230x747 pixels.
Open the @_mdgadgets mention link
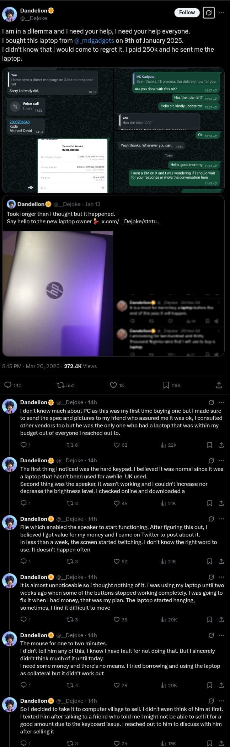94,41
